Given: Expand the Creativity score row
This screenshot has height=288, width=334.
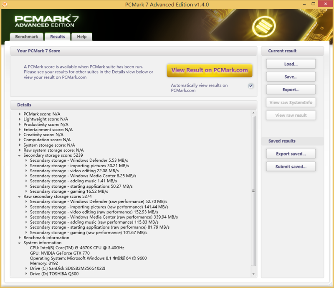Looking at the screenshot, I should [20, 135].
